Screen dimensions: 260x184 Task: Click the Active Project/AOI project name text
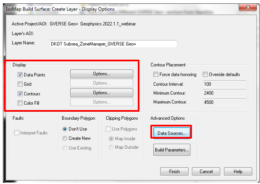click(93, 24)
